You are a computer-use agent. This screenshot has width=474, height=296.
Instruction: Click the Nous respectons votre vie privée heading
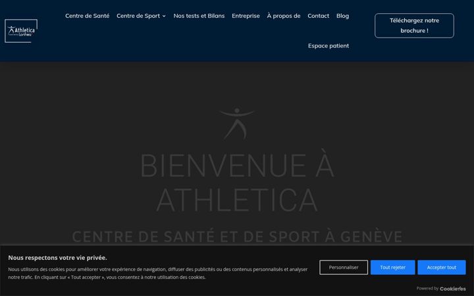(x=57, y=258)
